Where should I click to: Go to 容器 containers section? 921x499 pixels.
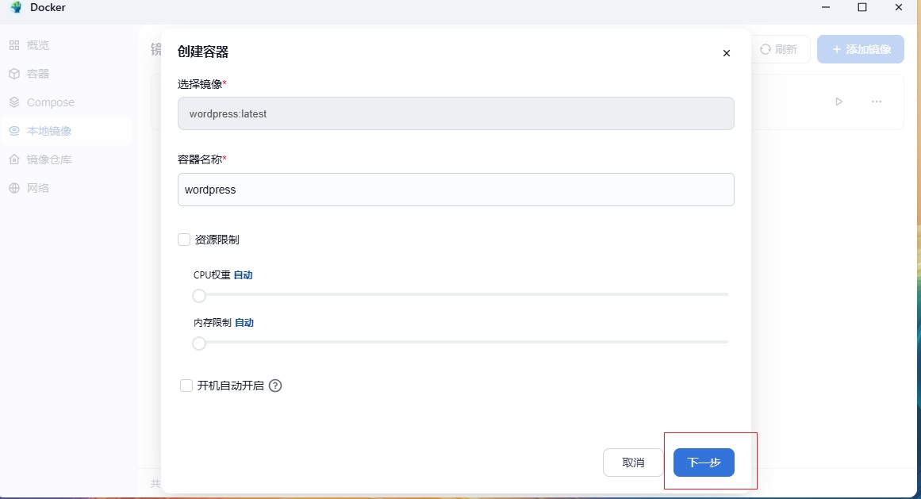[38, 74]
